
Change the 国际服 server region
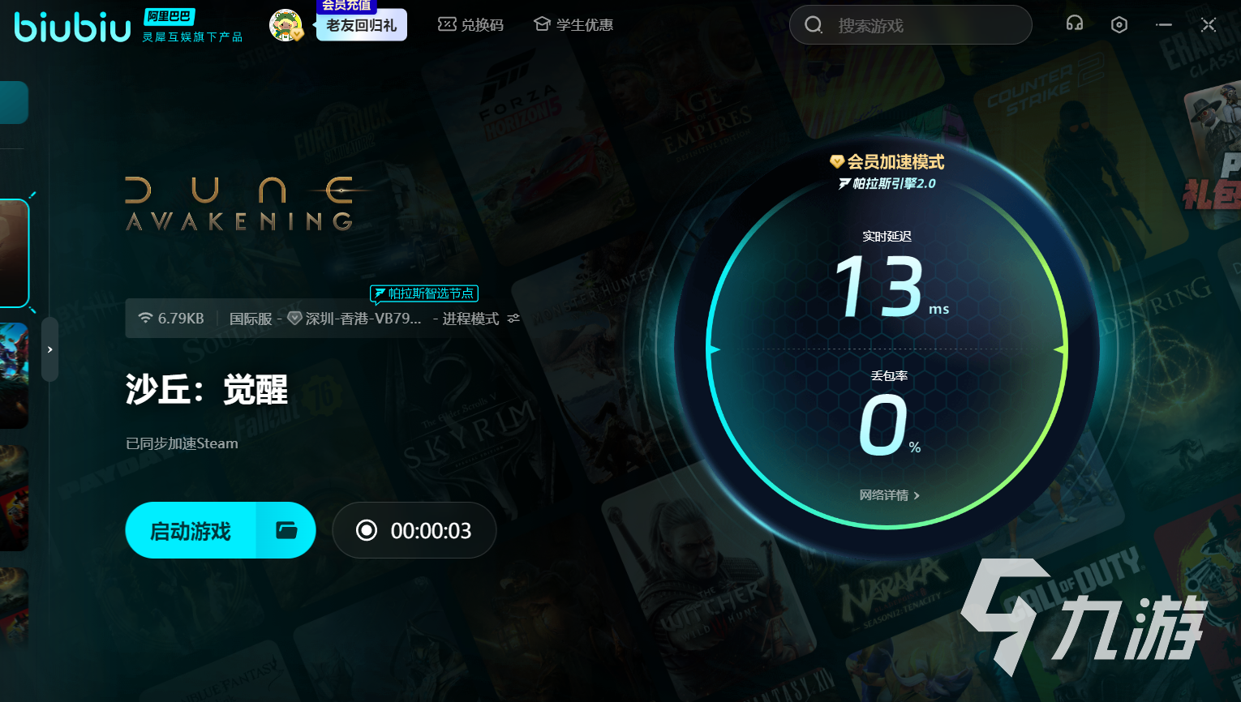click(251, 319)
